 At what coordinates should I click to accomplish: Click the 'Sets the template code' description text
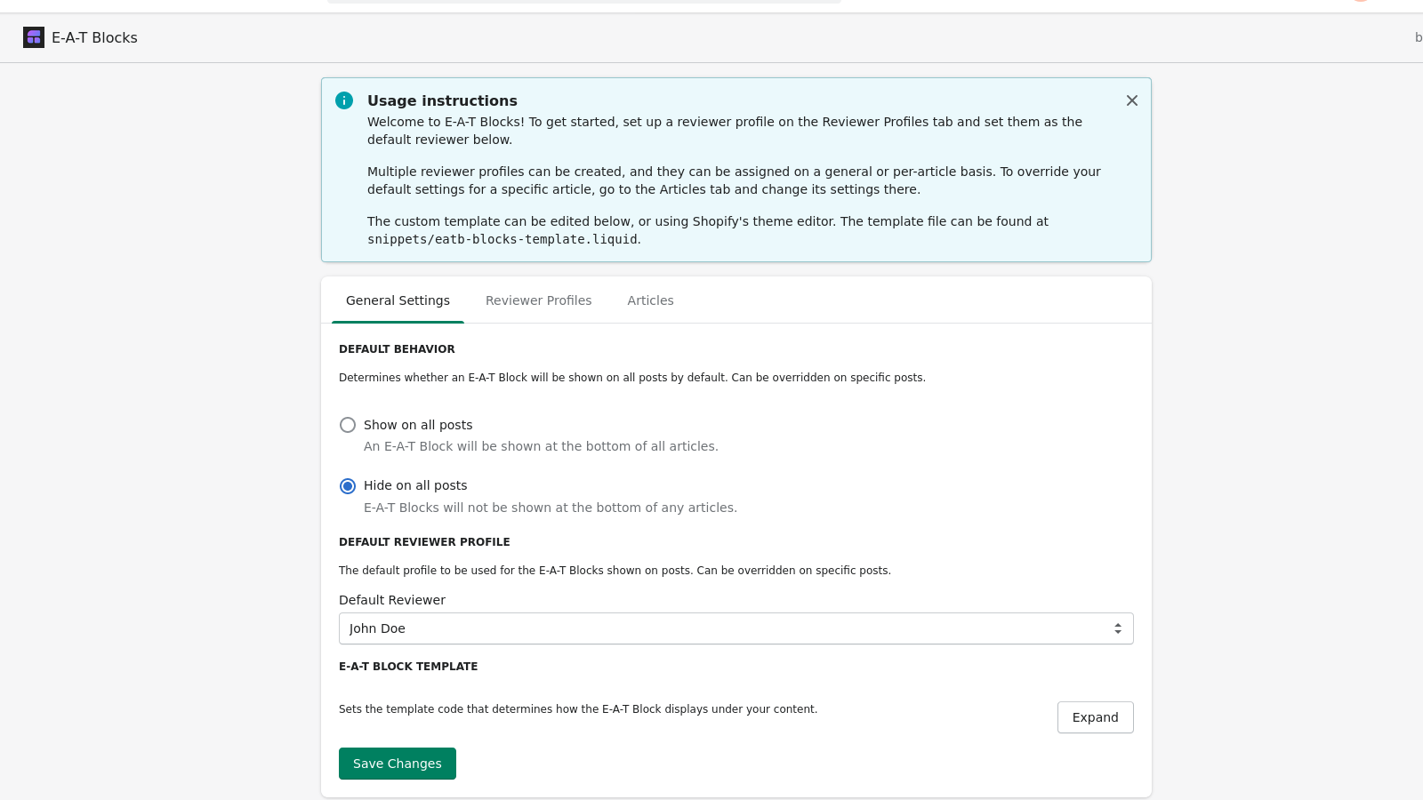click(x=578, y=709)
